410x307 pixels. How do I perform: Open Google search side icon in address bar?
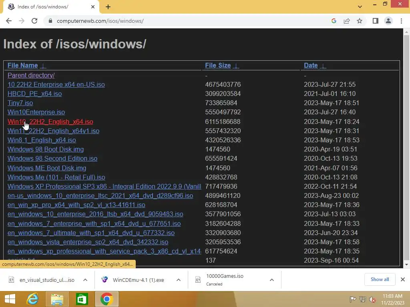pyautogui.click(x=334, y=21)
